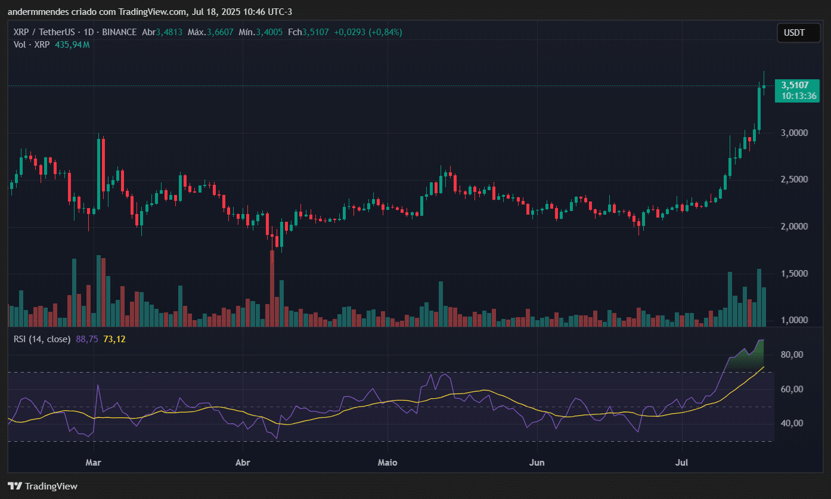The image size is (831, 499).
Task: Click the 80,00 RSI axis label
Action: coord(792,355)
